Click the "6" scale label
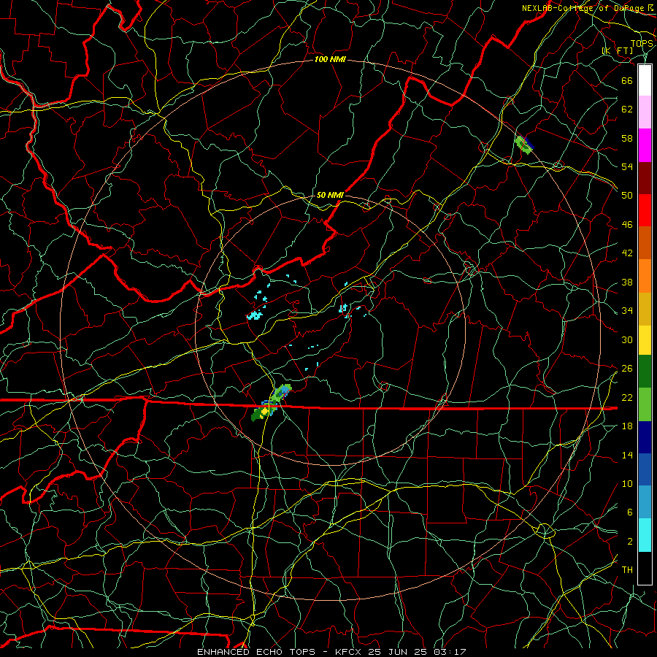The height and width of the screenshot is (657, 657). pyautogui.click(x=630, y=512)
